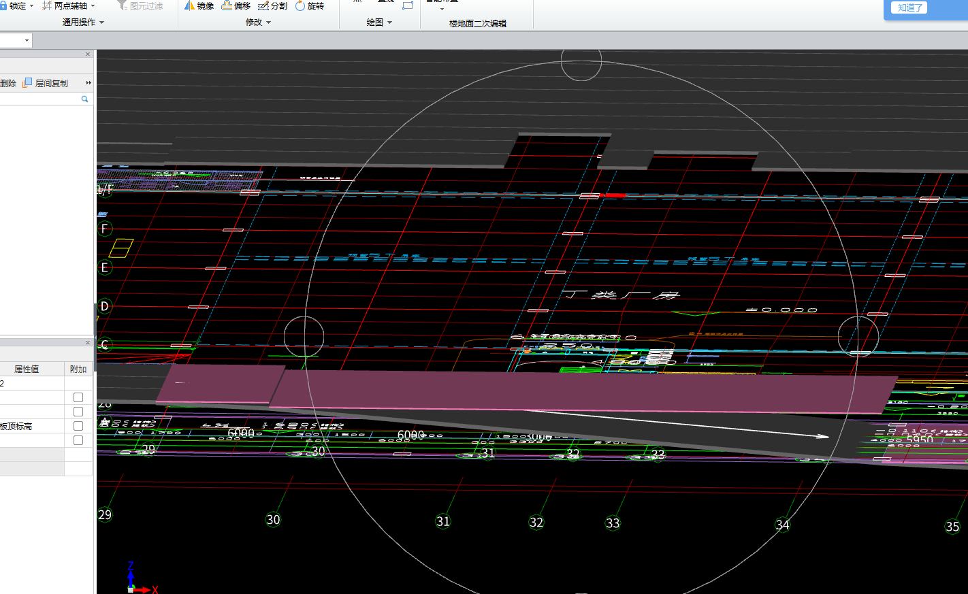Image resolution: width=968 pixels, height=594 pixels.
Task: Click axis bubble 34 along the bottom
Action: pos(783,525)
